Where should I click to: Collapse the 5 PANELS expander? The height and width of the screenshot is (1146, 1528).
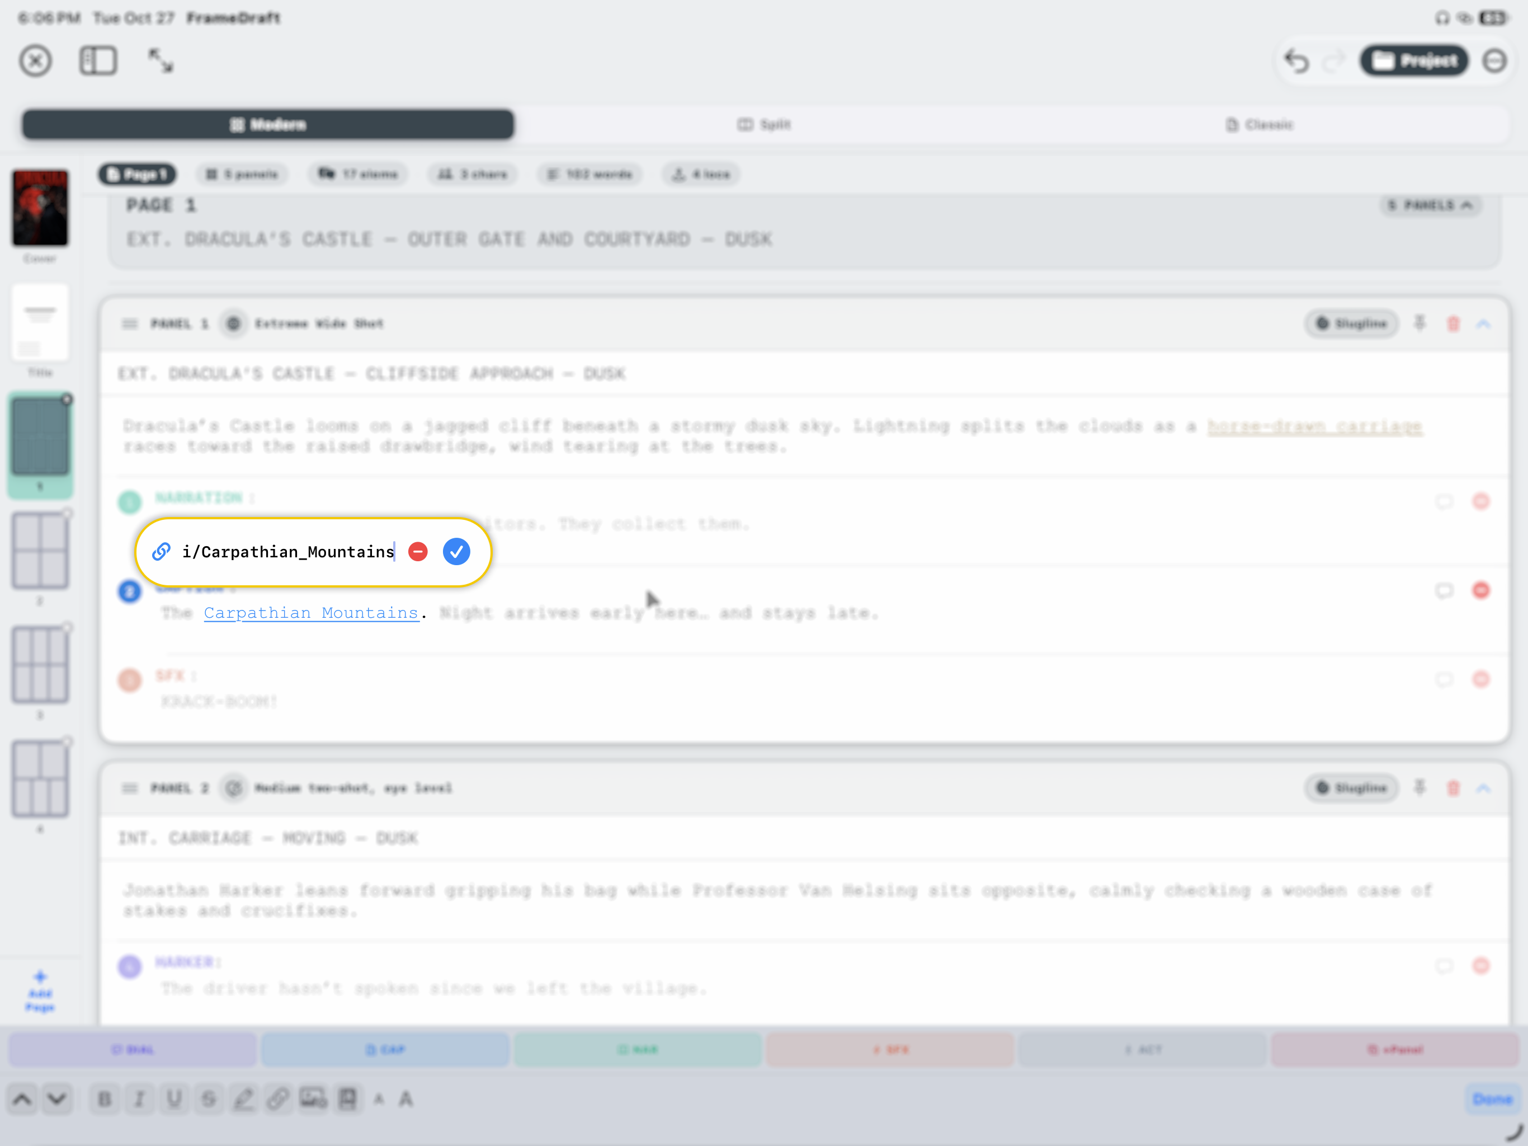[x=1430, y=205]
